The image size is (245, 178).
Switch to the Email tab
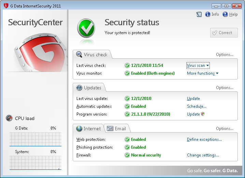click(116, 129)
